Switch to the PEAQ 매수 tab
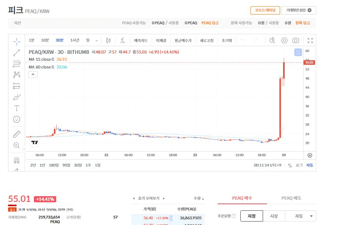The image size is (354, 225). point(242,198)
